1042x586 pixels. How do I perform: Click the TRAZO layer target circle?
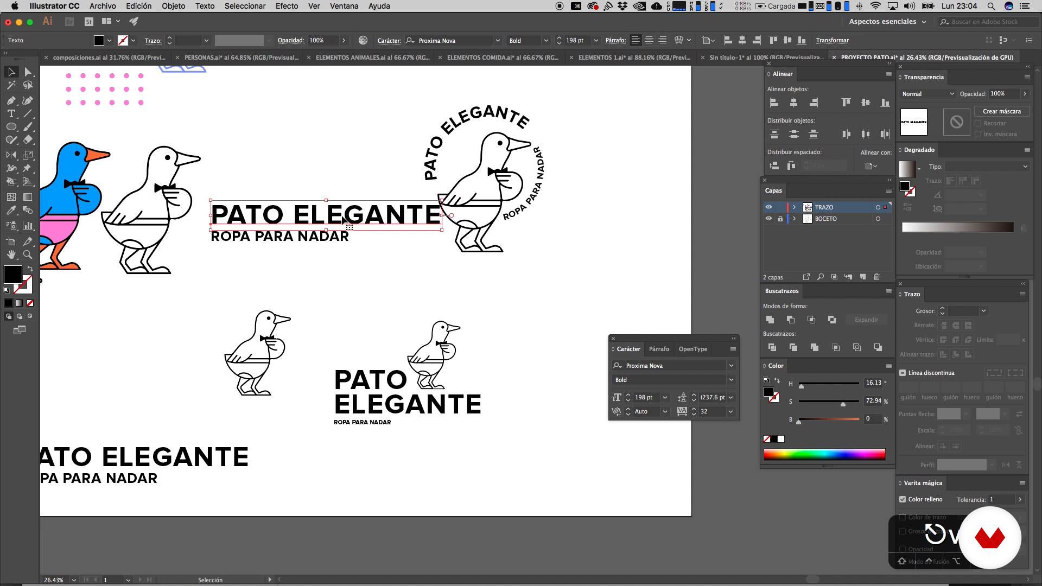[878, 207]
